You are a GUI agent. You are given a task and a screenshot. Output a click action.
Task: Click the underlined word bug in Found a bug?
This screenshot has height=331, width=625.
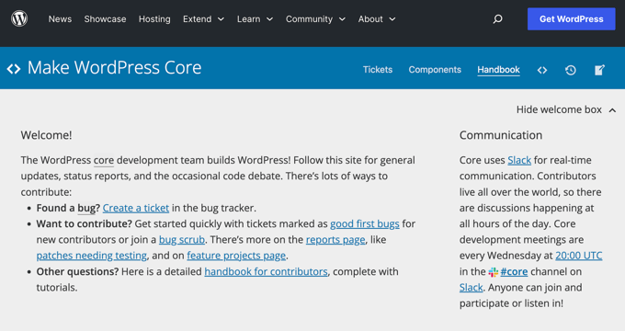click(86, 208)
